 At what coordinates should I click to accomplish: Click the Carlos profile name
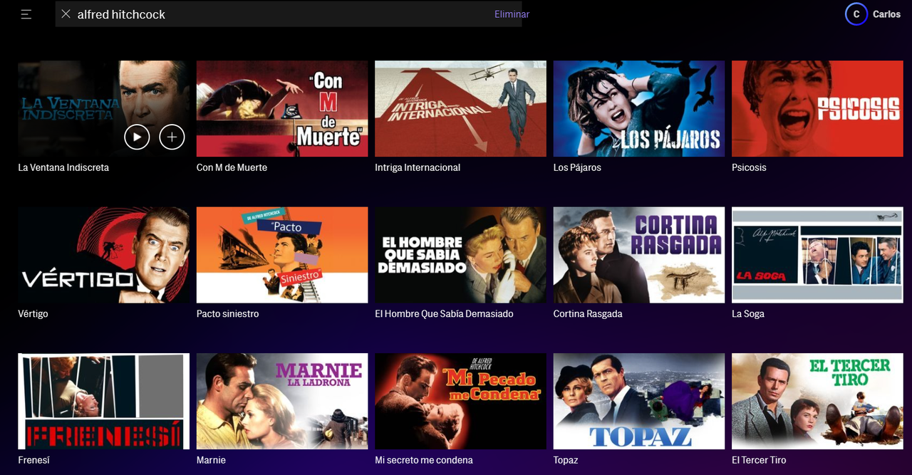click(x=886, y=14)
